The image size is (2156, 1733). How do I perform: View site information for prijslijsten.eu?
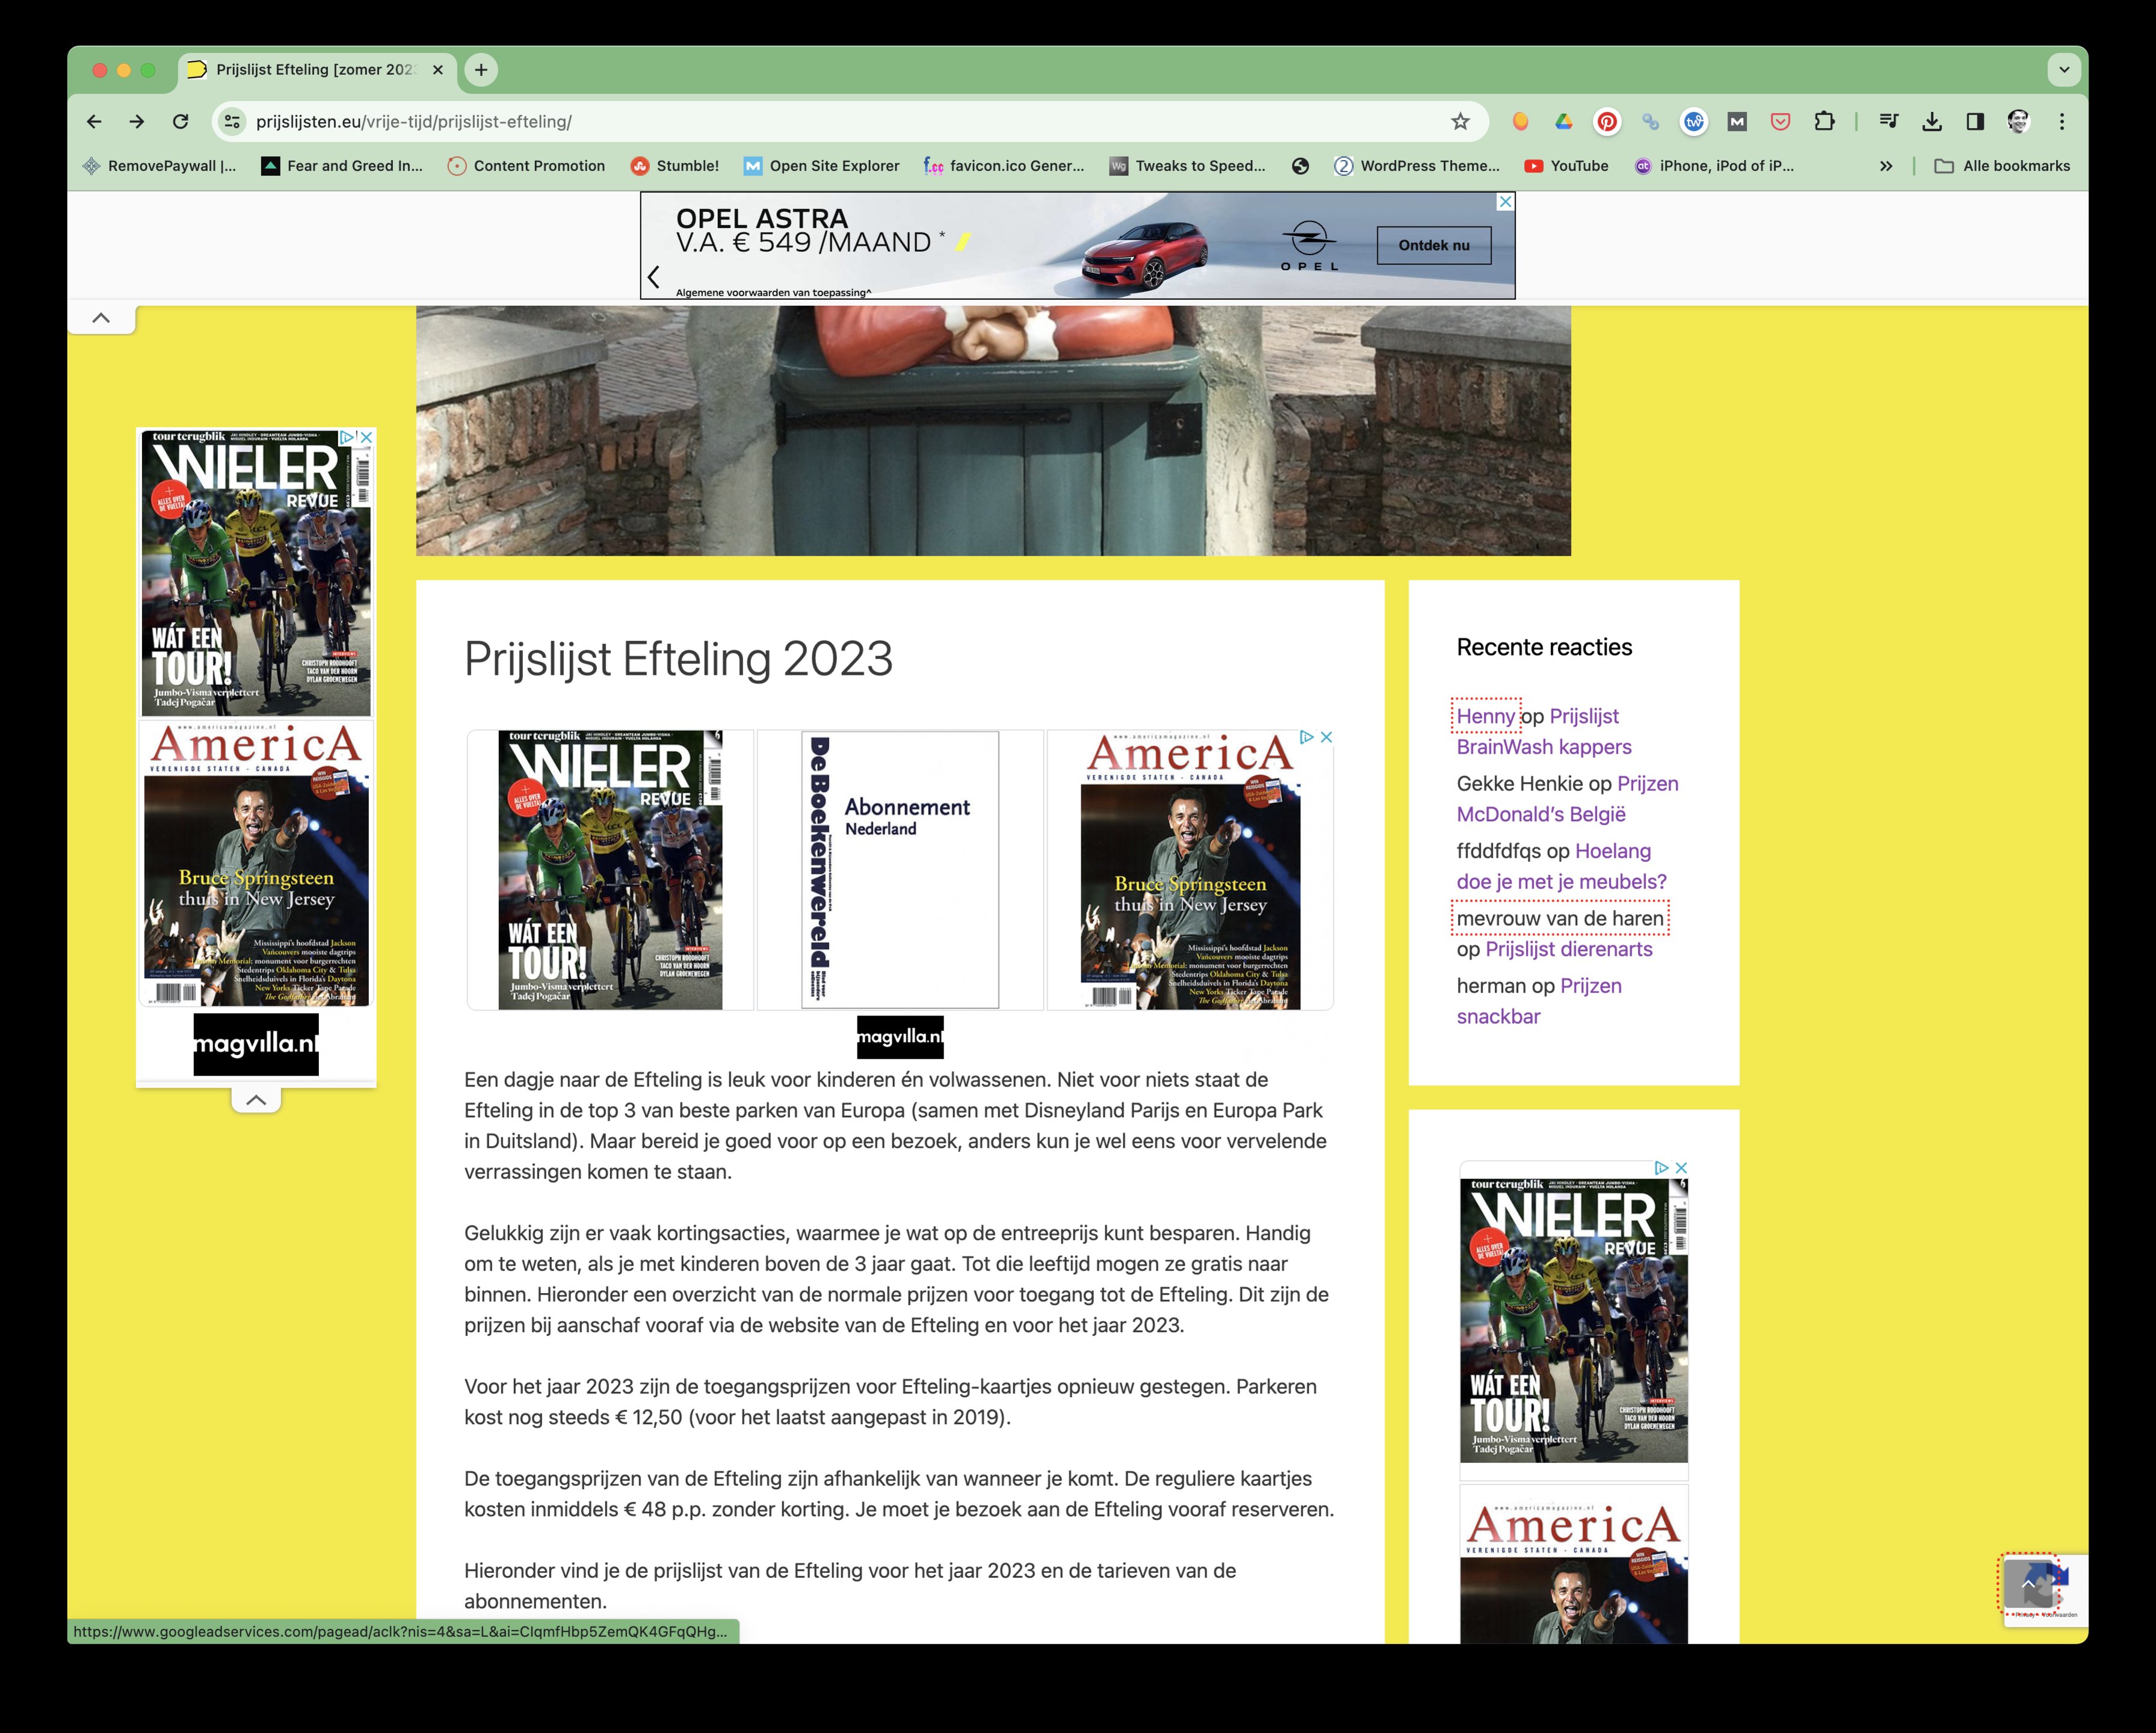click(x=232, y=122)
